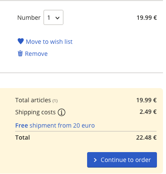Image resolution: width=166 pixels, height=174 pixels.
Task: Click the arrow icon inside Continue to order
Action: [95, 160]
